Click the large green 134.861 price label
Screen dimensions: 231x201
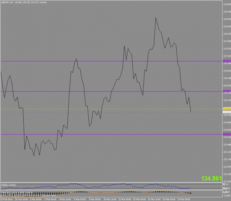tap(211, 178)
